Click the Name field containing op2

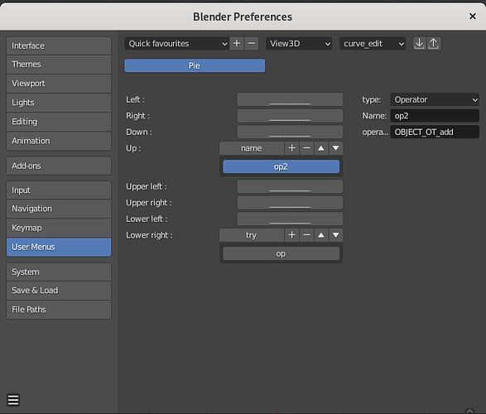pos(435,116)
